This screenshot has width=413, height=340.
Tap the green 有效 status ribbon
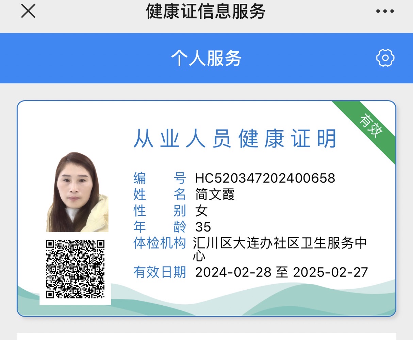click(371, 126)
